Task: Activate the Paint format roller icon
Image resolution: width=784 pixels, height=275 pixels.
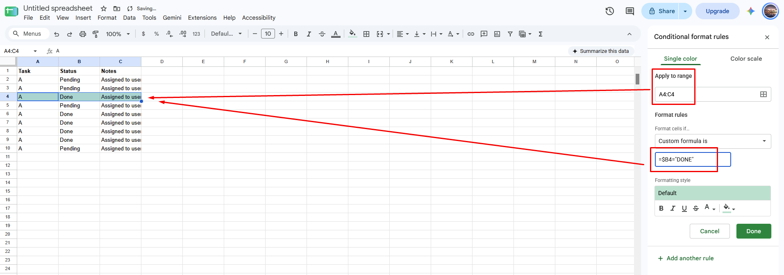Action: (95, 34)
